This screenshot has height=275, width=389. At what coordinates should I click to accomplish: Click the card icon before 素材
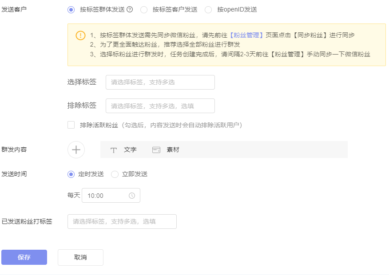[x=156, y=150]
